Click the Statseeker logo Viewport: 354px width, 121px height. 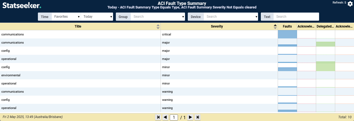pyautogui.click(x=22, y=5)
